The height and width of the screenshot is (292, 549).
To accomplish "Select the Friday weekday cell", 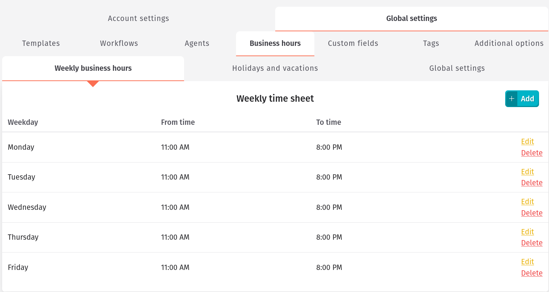I will click(18, 267).
